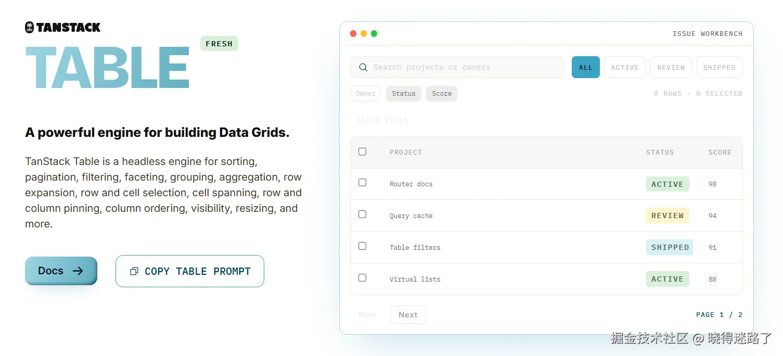Click the Table filters project cell
The image size is (783, 356).
click(x=415, y=248)
